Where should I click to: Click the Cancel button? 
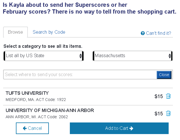point(32,128)
